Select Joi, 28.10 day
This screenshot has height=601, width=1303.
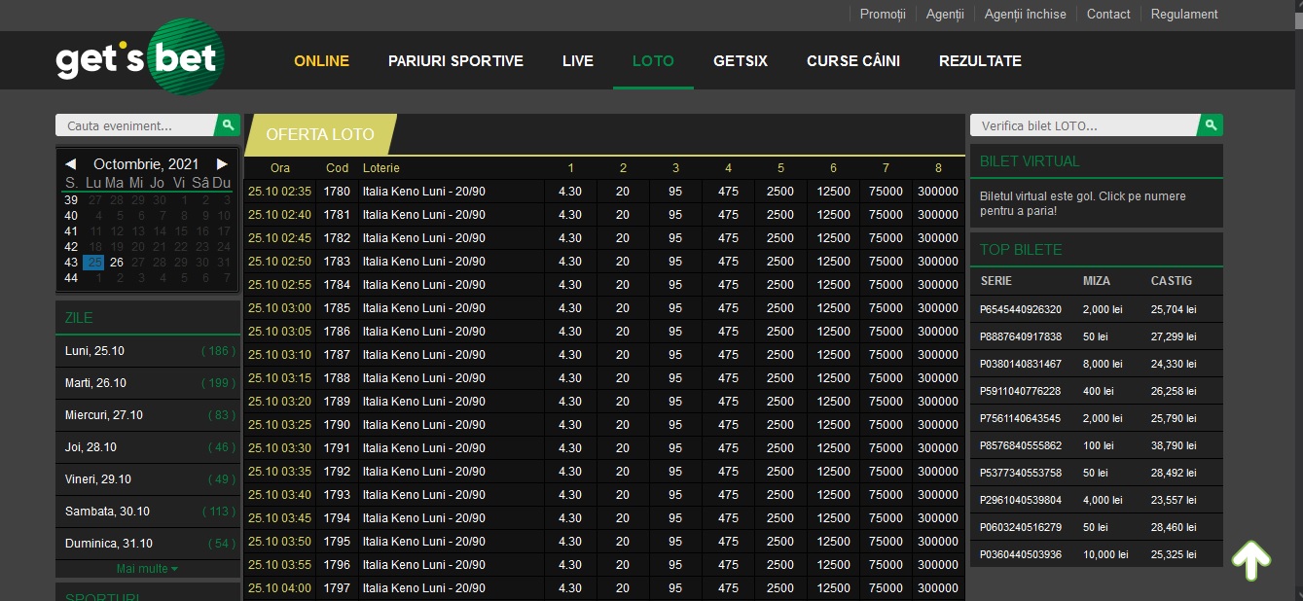click(x=148, y=447)
